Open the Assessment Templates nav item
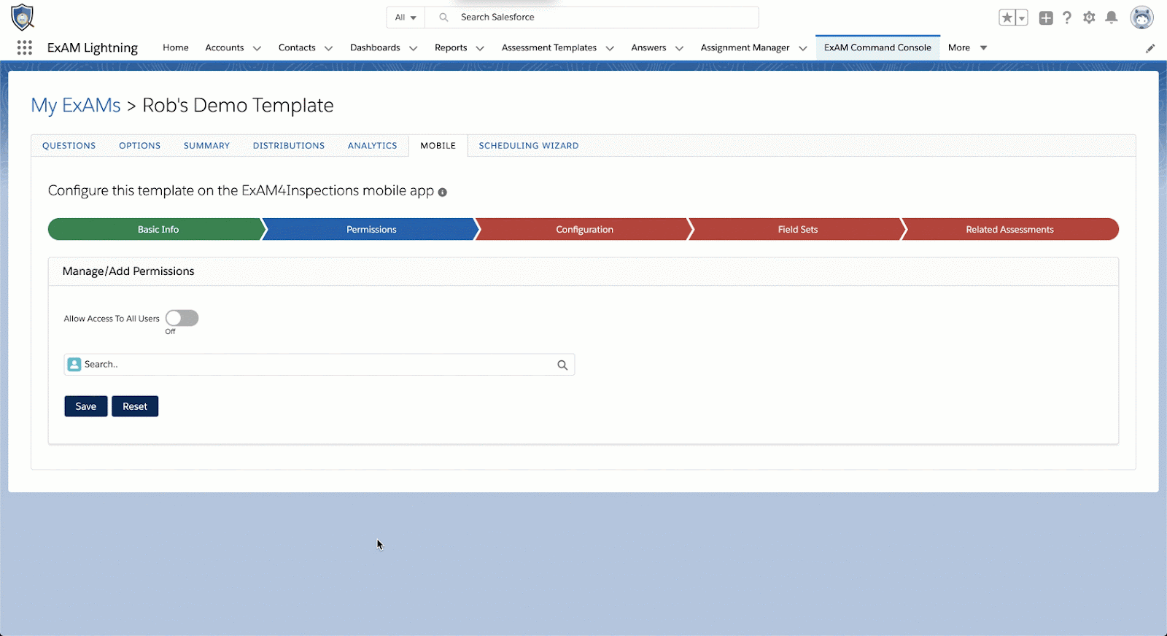Image resolution: width=1167 pixels, height=636 pixels. click(549, 47)
